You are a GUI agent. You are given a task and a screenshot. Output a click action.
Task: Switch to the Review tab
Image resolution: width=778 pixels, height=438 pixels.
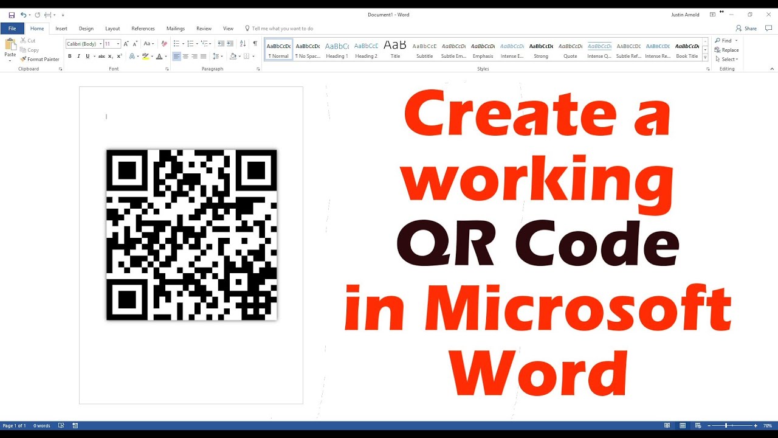coord(204,29)
